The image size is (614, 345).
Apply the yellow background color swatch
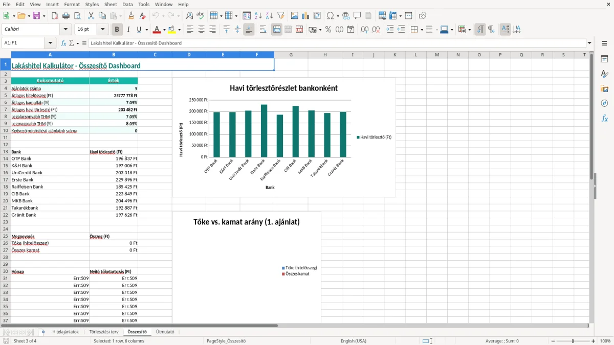coord(172,30)
